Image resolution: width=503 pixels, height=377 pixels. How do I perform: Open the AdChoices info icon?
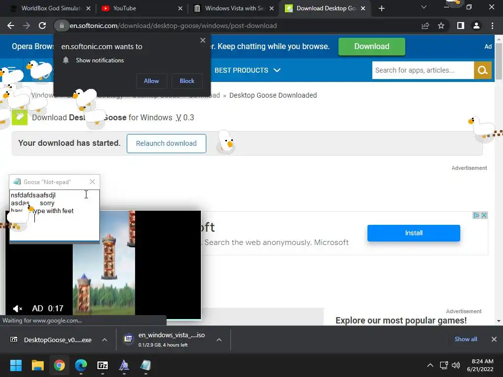click(x=476, y=215)
